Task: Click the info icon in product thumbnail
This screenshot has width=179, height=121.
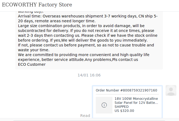Action: [x=104, y=105]
